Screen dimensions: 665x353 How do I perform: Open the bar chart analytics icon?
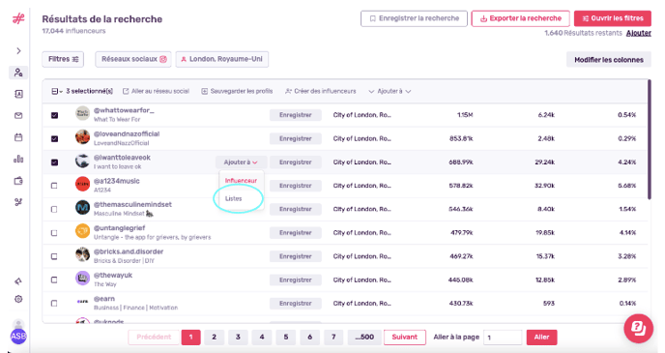(x=18, y=160)
